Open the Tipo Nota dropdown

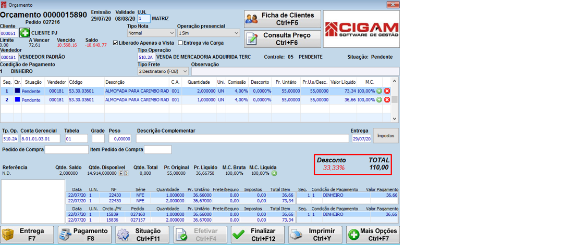[151, 33]
